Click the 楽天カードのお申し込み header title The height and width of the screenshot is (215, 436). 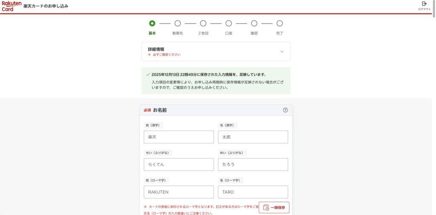coord(46,6)
